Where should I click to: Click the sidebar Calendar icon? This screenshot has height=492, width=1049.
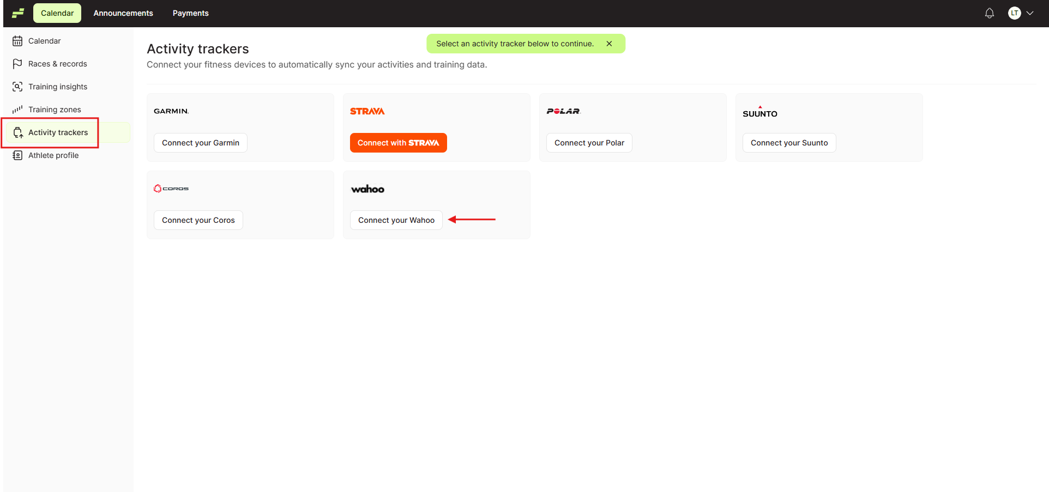click(x=17, y=41)
